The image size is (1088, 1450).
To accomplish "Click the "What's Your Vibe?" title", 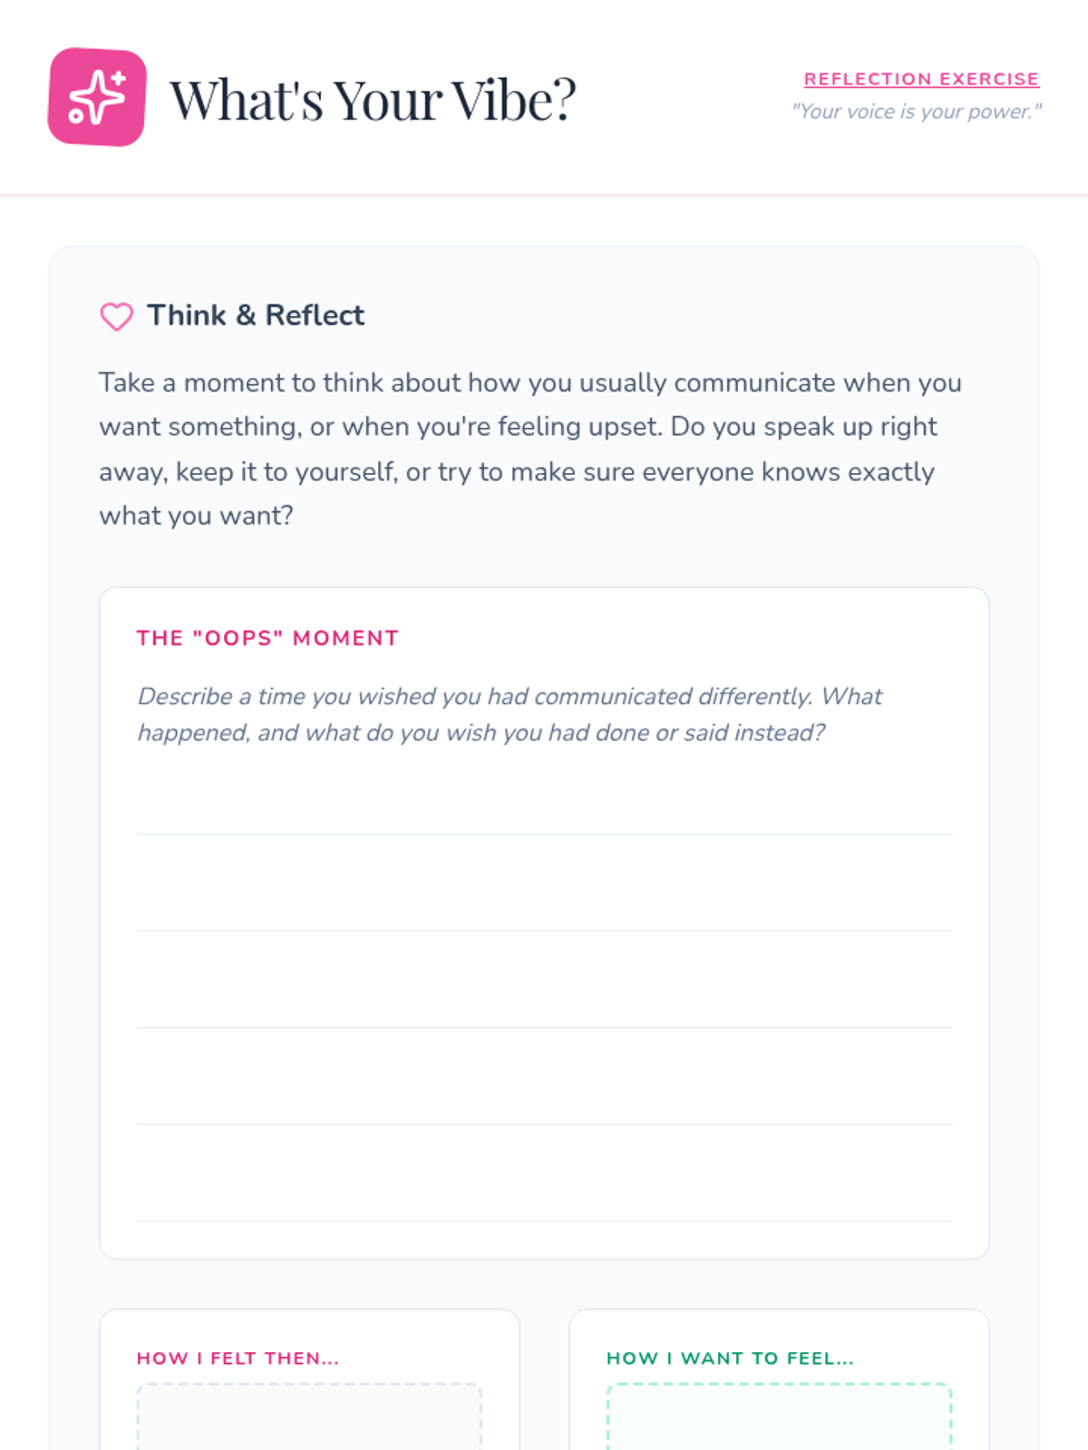I will (x=373, y=100).
